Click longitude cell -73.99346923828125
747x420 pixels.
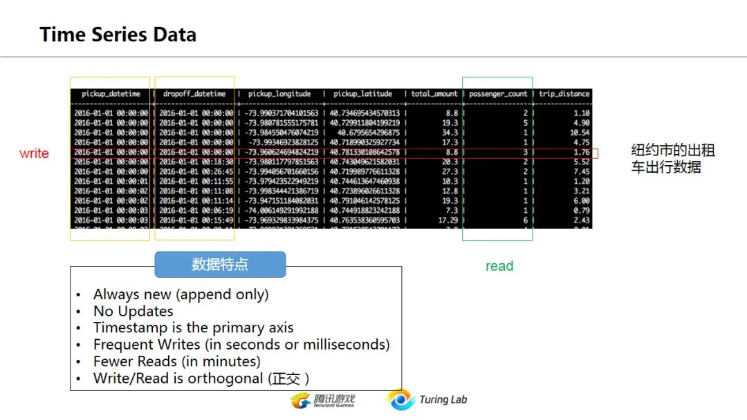tap(283, 142)
